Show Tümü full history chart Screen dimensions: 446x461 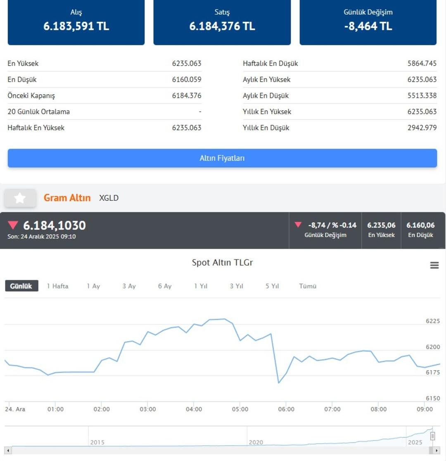(x=308, y=286)
